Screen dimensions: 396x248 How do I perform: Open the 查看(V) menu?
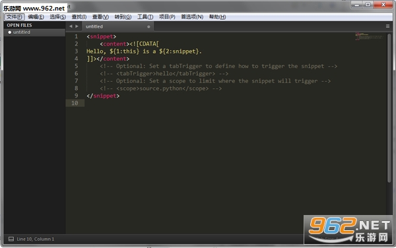pyautogui.click(x=100, y=17)
